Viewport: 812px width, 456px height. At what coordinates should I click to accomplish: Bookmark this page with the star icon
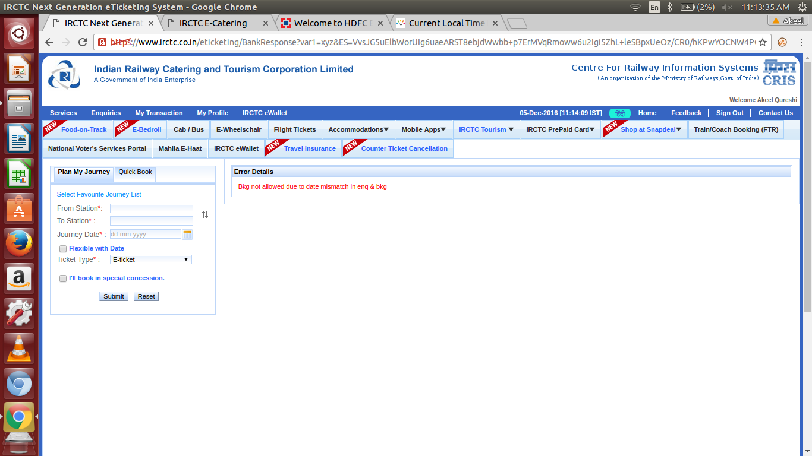[x=763, y=42]
